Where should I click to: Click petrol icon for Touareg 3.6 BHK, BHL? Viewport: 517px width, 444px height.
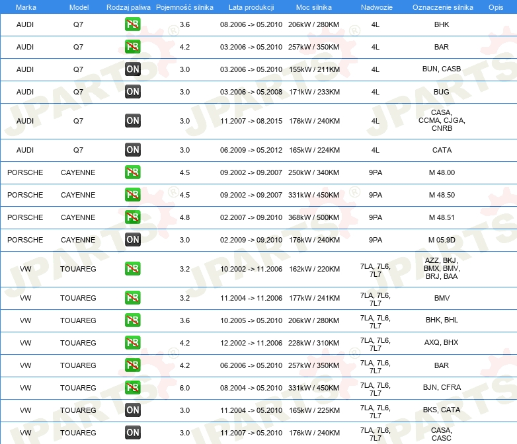pyautogui.click(x=132, y=320)
